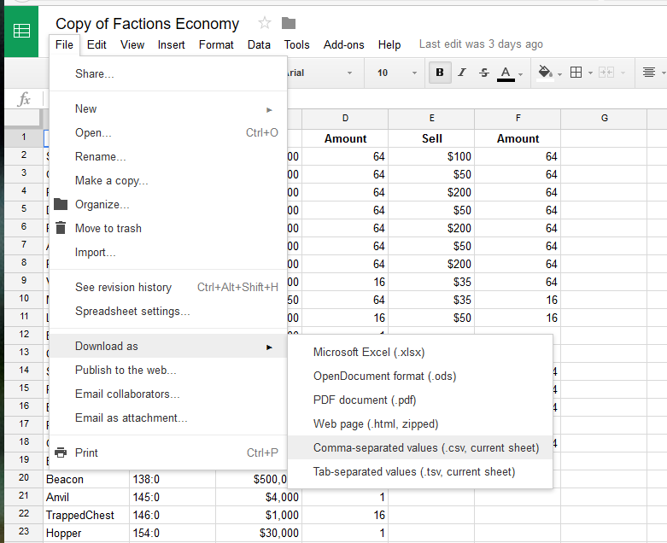Expand the font size dropdown
Image resolution: width=667 pixels, height=543 pixels.
click(x=414, y=73)
